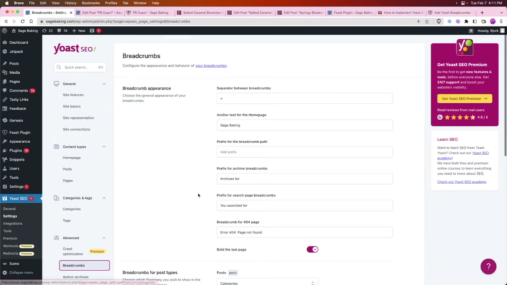Open Dashboard in WordPress sidebar

click(18, 42)
